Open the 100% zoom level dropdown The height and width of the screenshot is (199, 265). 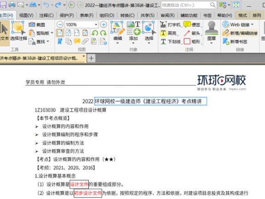click(x=96, y=25)
